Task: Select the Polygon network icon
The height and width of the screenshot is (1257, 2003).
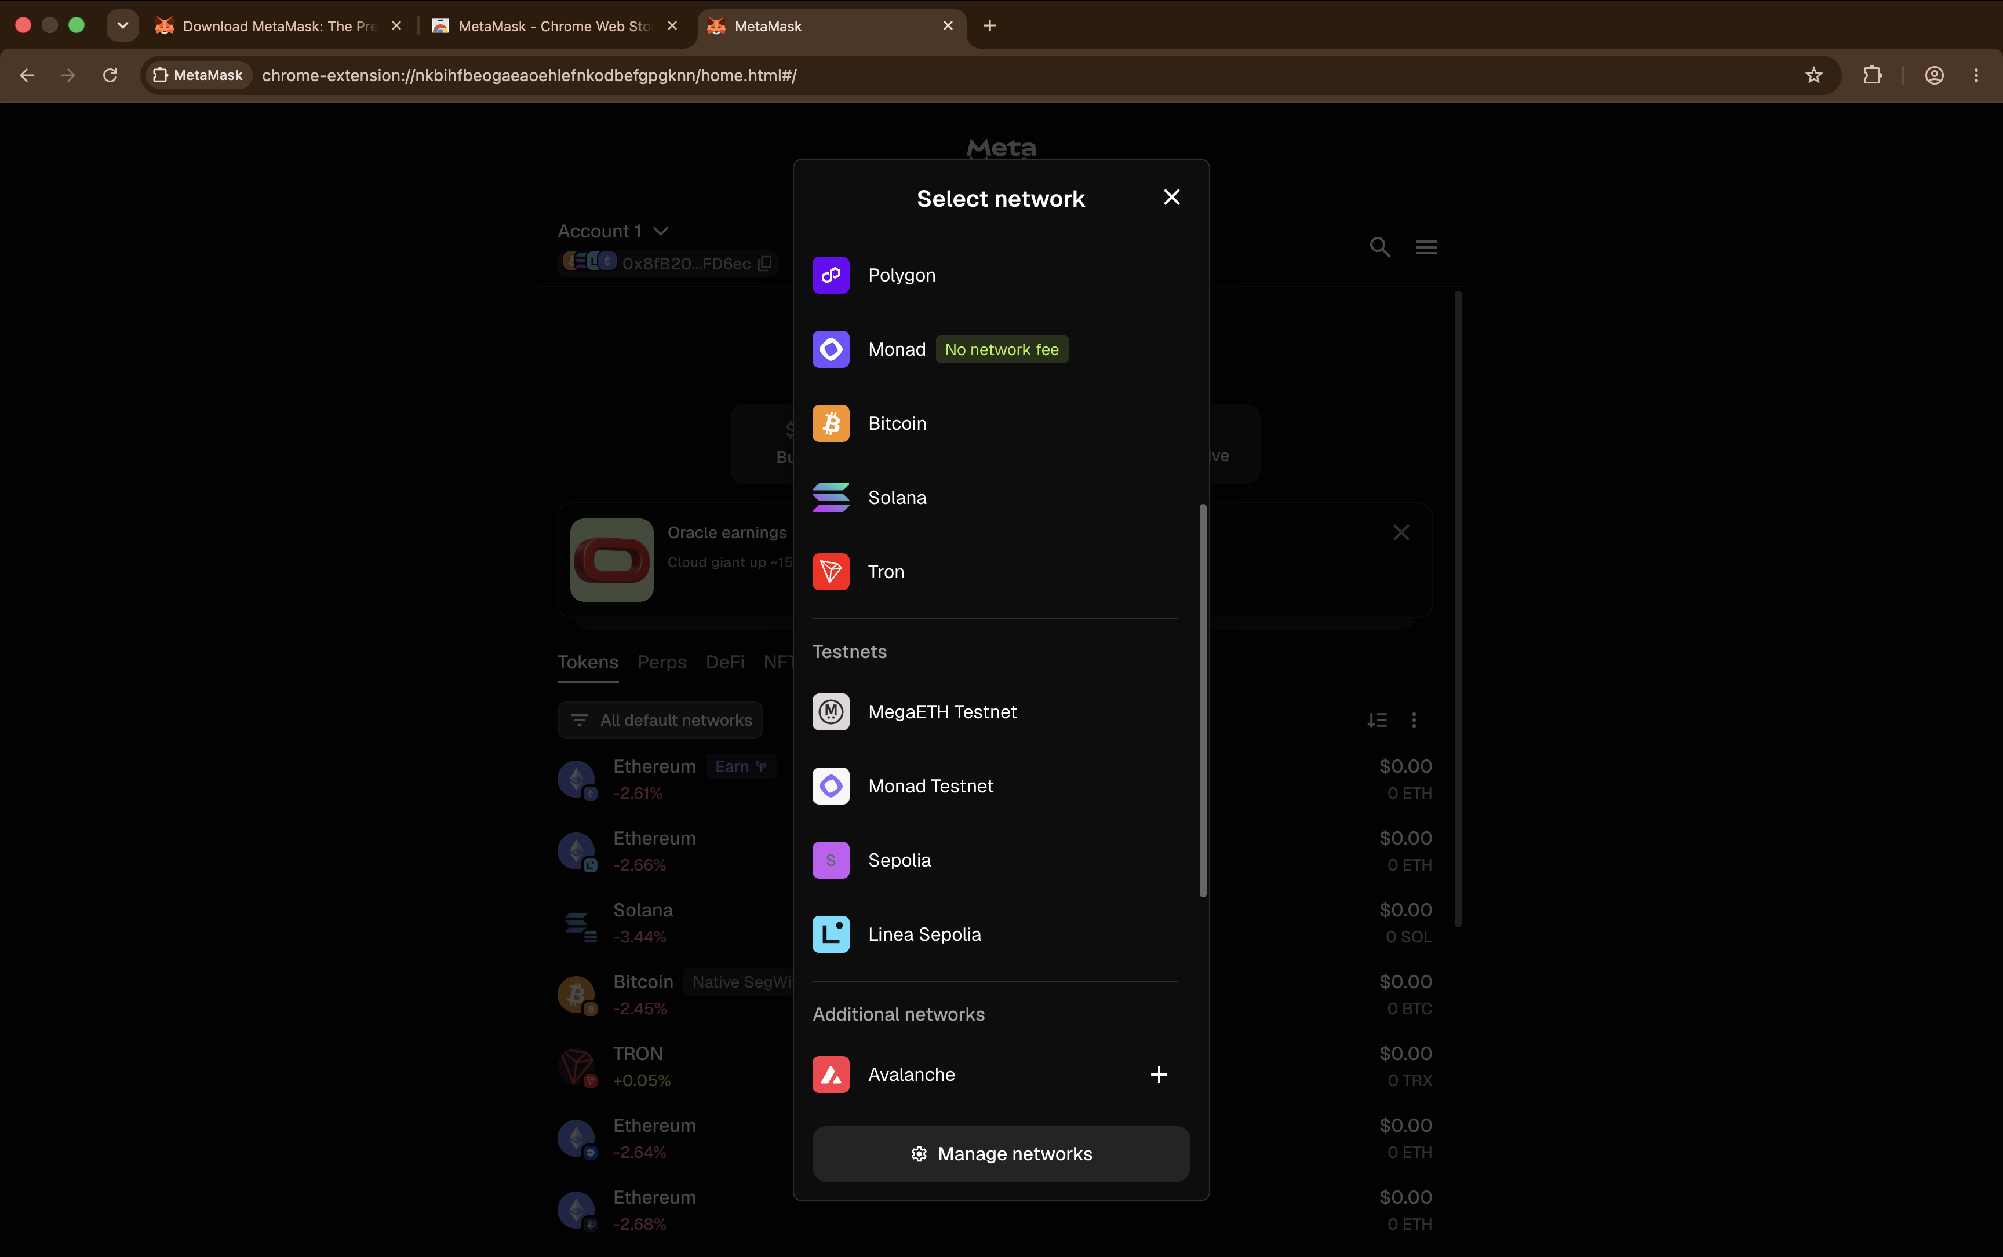Action: point(830,275)
